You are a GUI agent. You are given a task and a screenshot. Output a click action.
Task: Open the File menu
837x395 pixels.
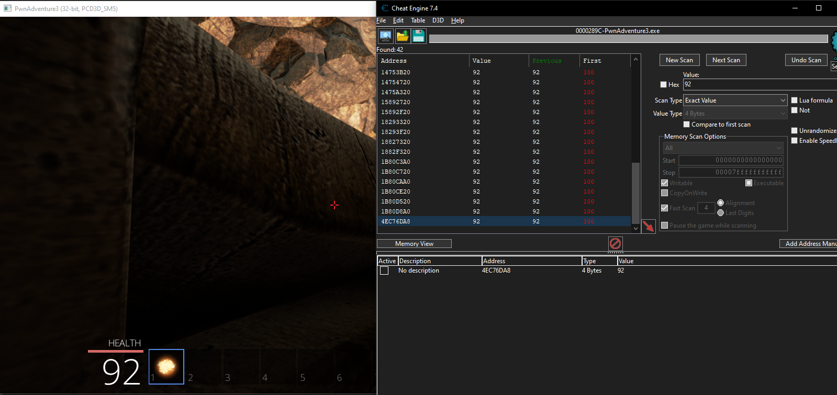(381, 20)
